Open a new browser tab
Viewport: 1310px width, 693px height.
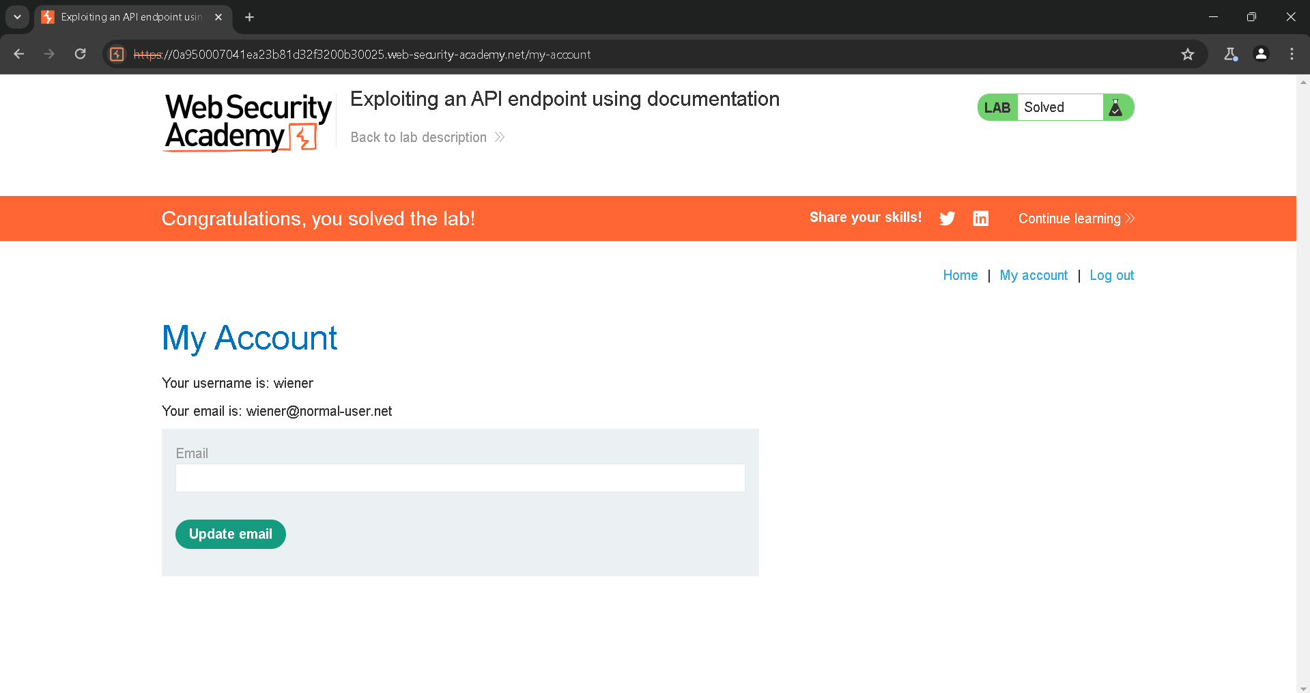pyautogui.click(x=250, y=17)
